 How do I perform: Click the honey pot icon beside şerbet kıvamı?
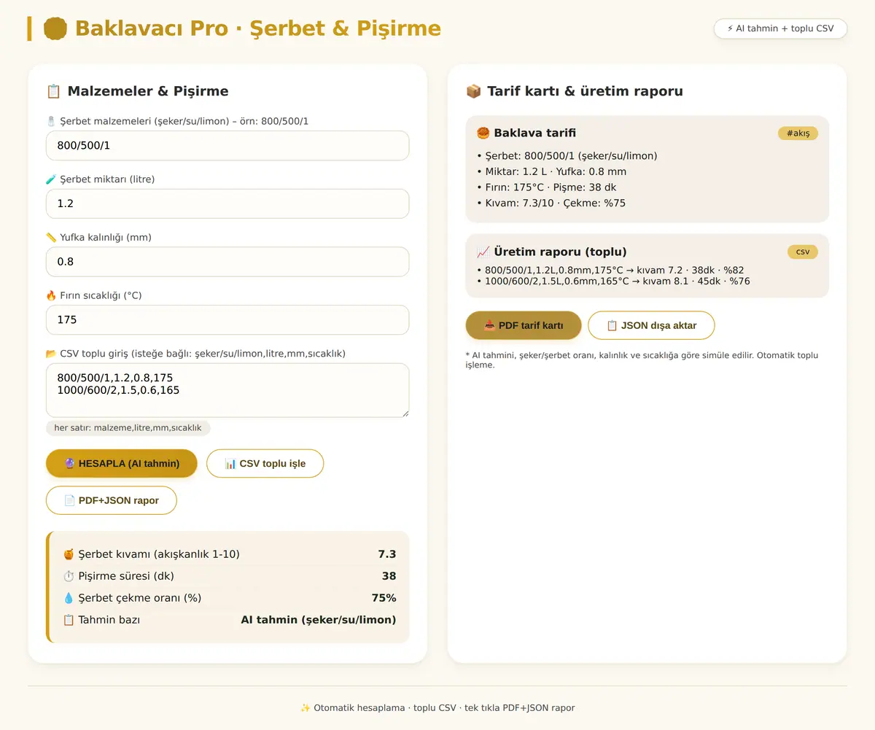[x=69, y=554]
